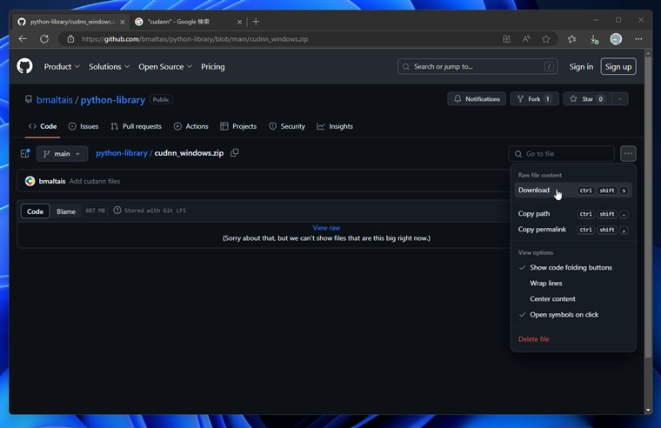The image size is (661, 428).
Task: Click python-library breadcrumb link
Action: pyautogui.click(x=122, y=153)
